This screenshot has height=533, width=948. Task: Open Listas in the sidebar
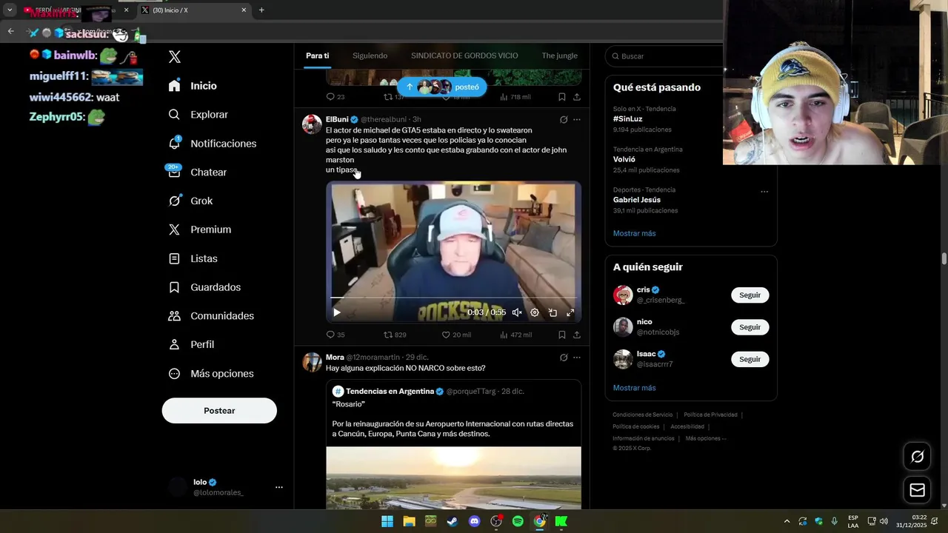click(x=193, y=258)
